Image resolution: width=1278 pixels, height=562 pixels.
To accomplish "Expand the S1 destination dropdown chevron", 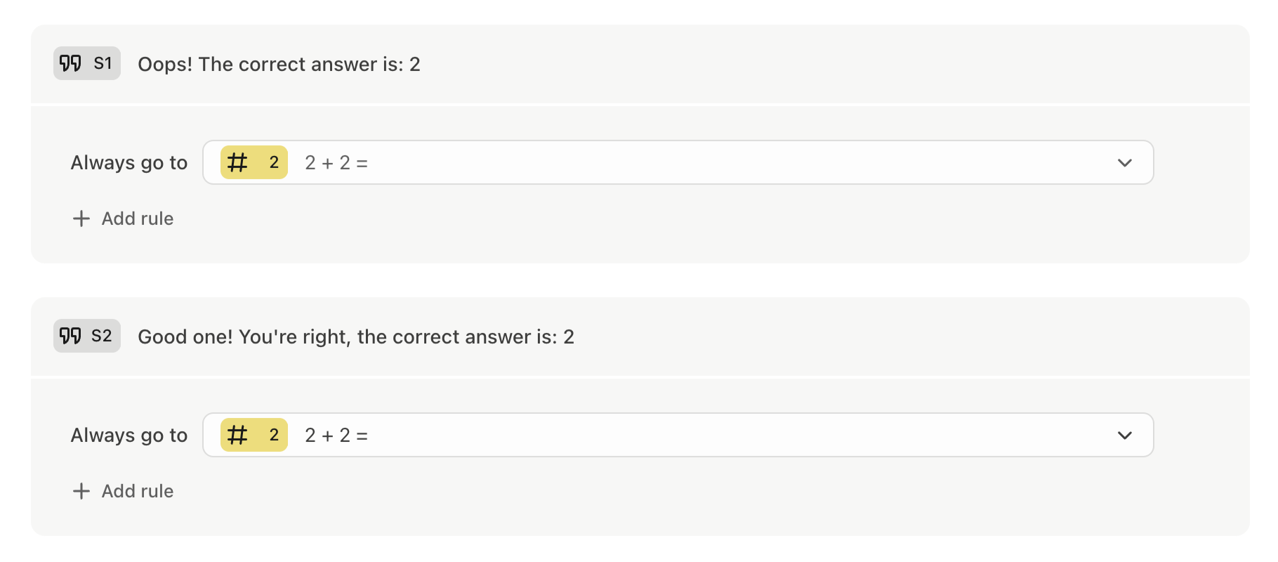I will pyautogui.click(x=1124, y=163).
